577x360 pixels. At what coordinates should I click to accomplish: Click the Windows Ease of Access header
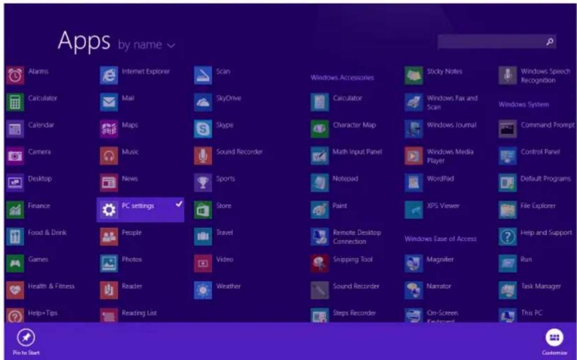coord(440,239)
